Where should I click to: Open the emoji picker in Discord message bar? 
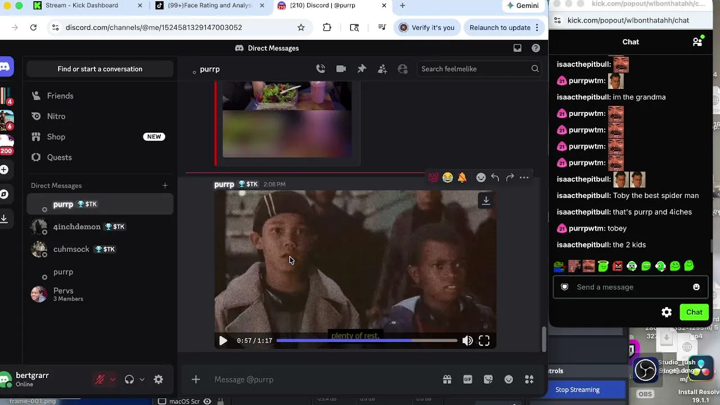(x=508, y=380)
